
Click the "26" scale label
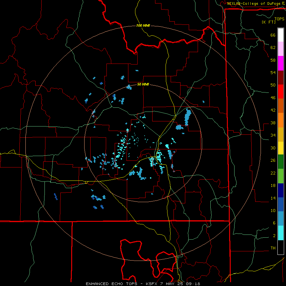(273, 160)
